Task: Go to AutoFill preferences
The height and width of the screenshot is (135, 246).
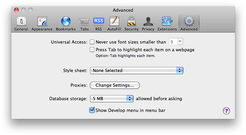Action: 114,23
